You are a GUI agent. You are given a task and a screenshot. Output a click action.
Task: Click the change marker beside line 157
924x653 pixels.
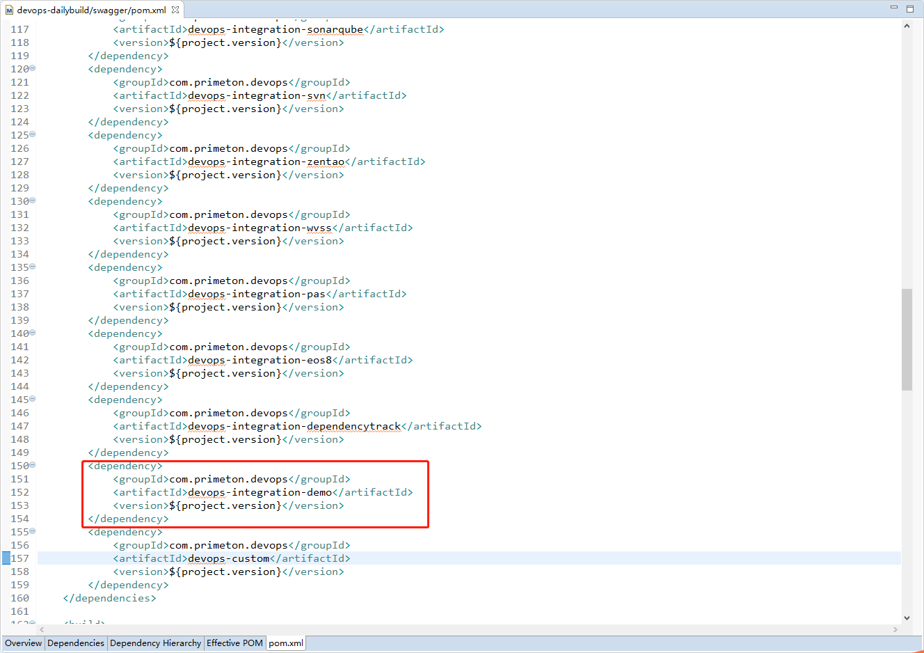coord(6,558)
